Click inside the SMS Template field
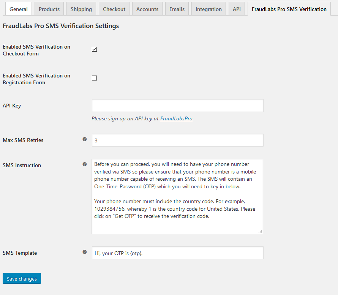 click(x=178, y=253)
